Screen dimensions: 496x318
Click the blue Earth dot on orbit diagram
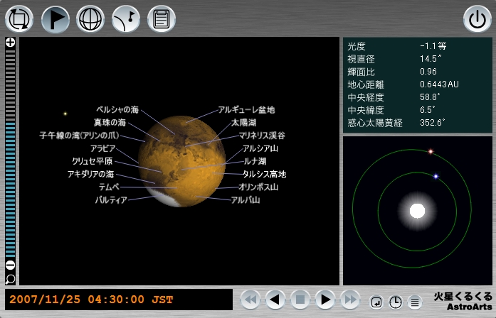coord(436,176)
